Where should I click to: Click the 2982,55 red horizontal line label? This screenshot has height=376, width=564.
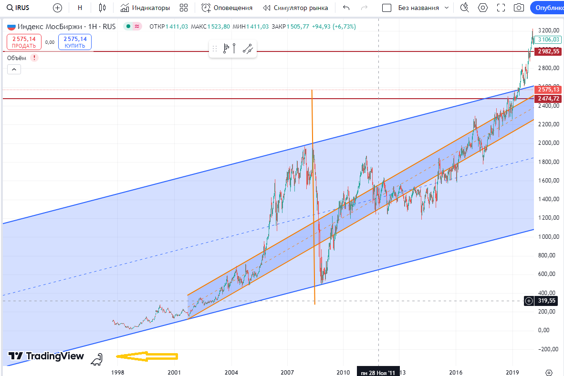(x=549, y=51)
